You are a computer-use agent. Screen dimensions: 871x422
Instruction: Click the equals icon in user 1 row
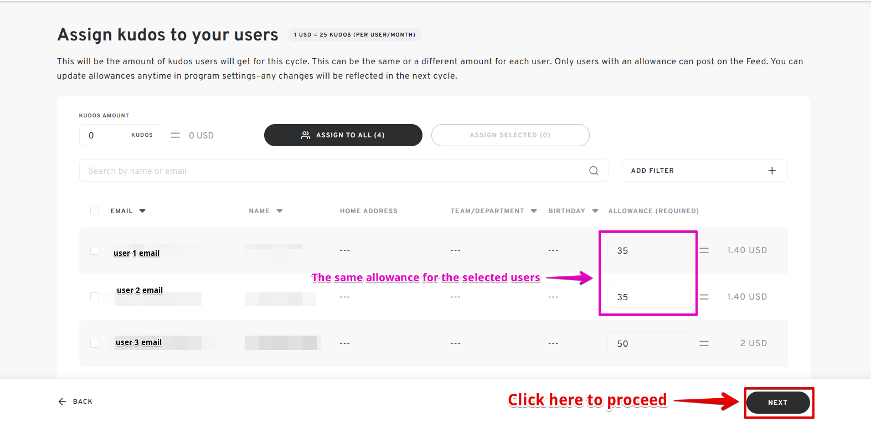[x=704, y=250]
